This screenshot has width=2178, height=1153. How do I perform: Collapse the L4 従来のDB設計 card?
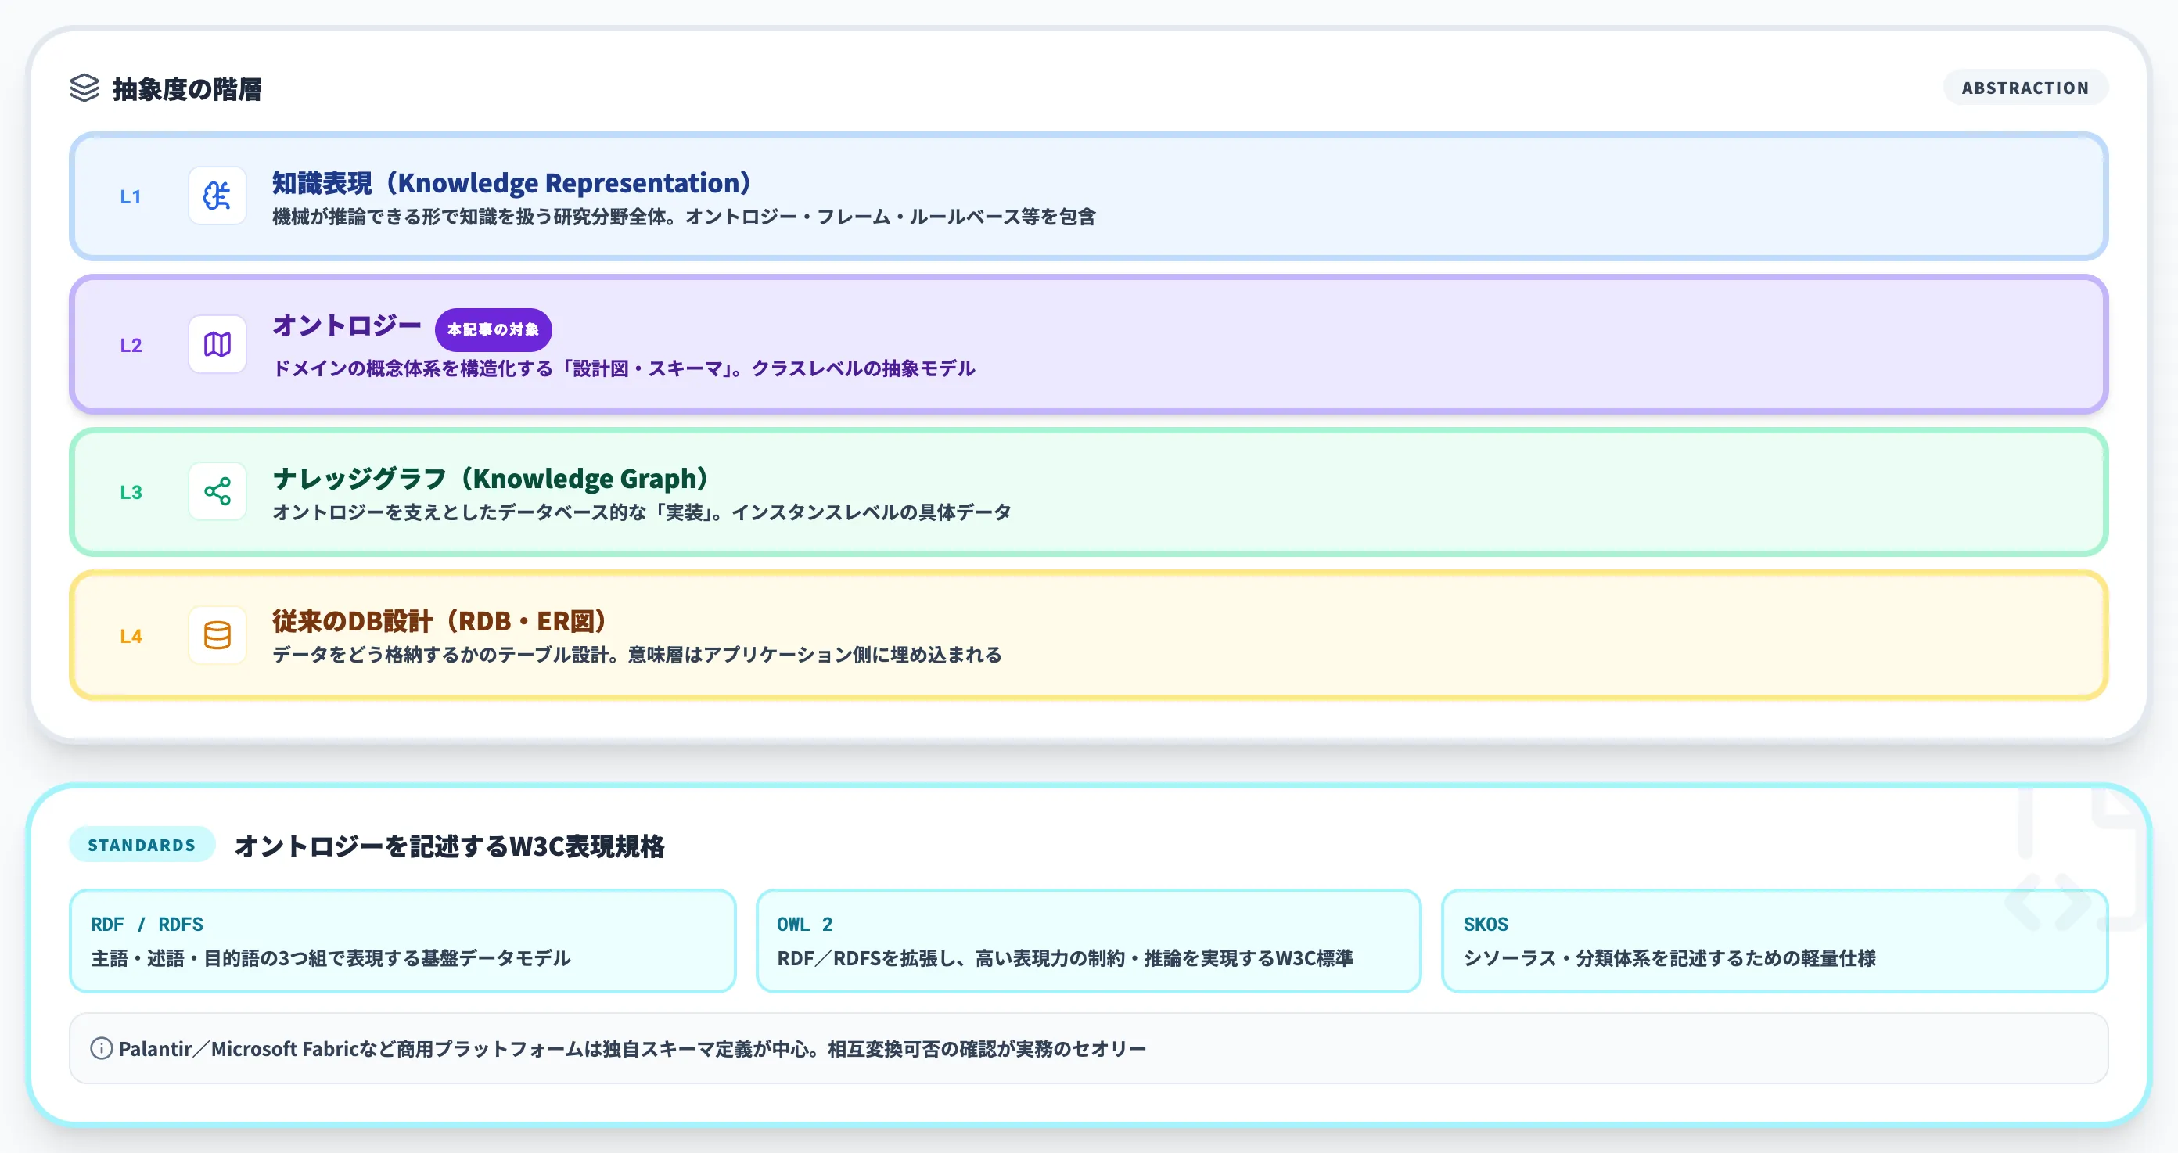coord(1089,635)
